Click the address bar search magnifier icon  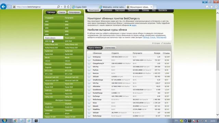(59, 7)
